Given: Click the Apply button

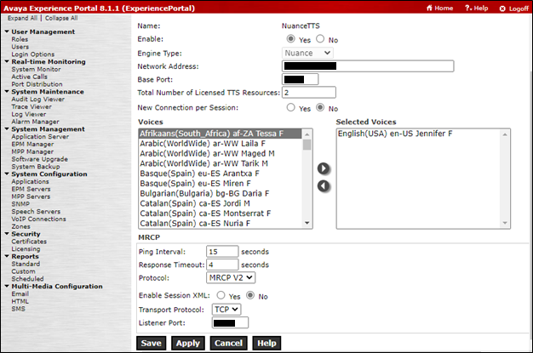Looking at the screenshot, I should 188,343.
